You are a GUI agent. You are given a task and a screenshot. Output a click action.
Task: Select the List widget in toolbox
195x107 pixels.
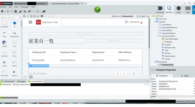point(14,44)
